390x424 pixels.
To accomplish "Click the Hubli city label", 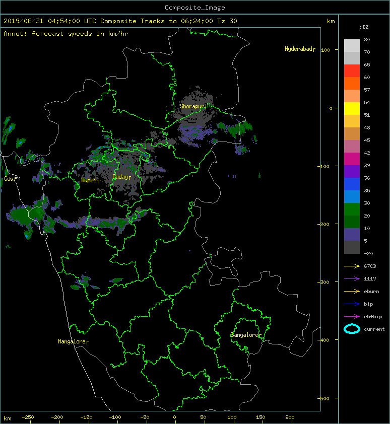I will 90,180.
